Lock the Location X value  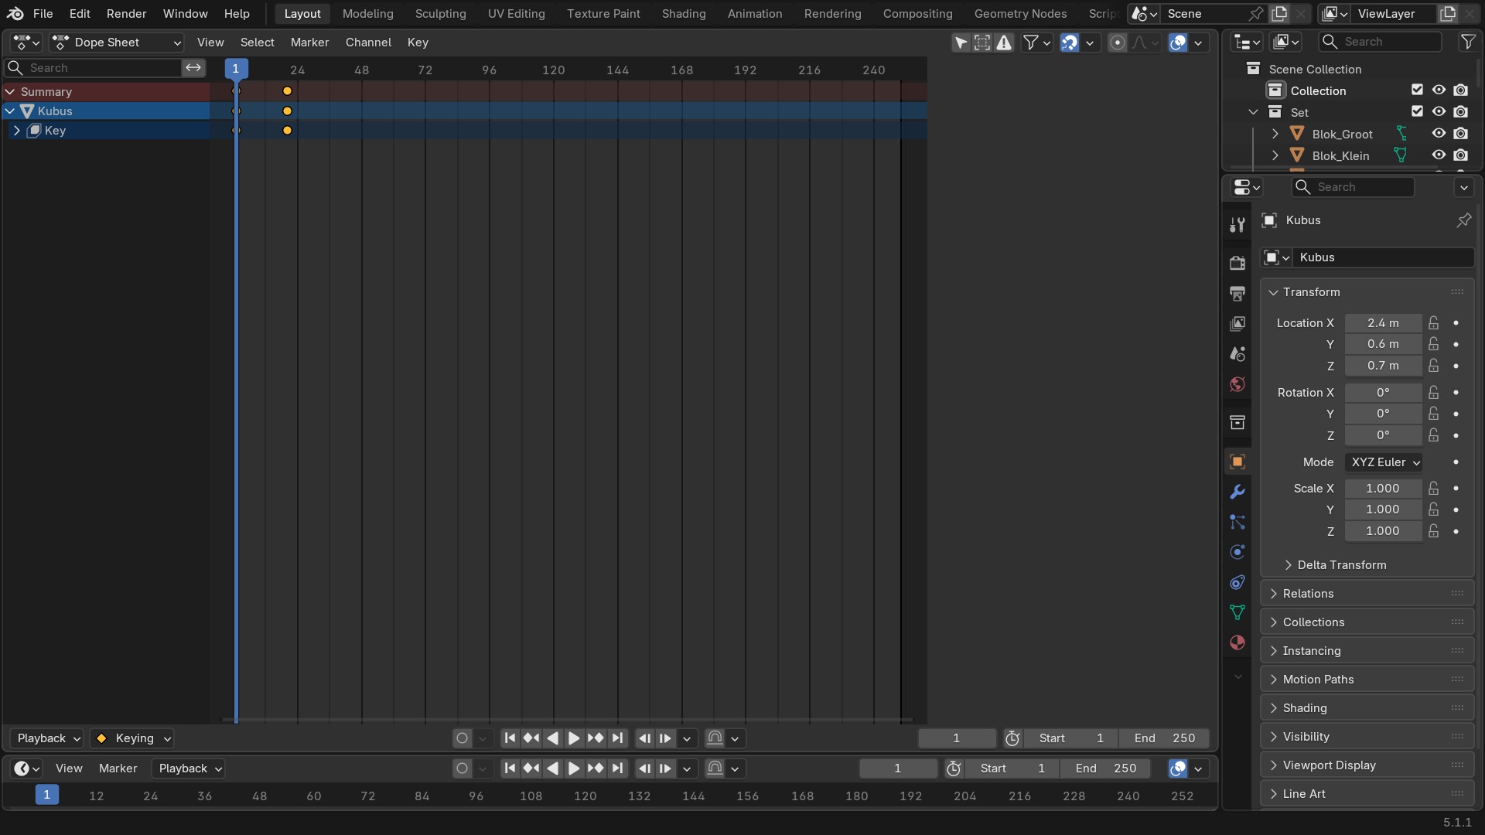[1433, 323]
